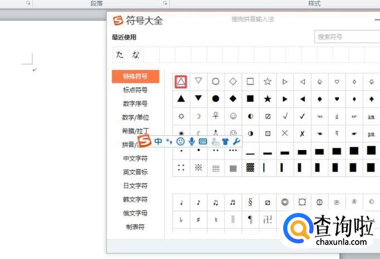Insert the hollow star symbol
The width and height of the screenshot is (380, 259).
[267, 82]
